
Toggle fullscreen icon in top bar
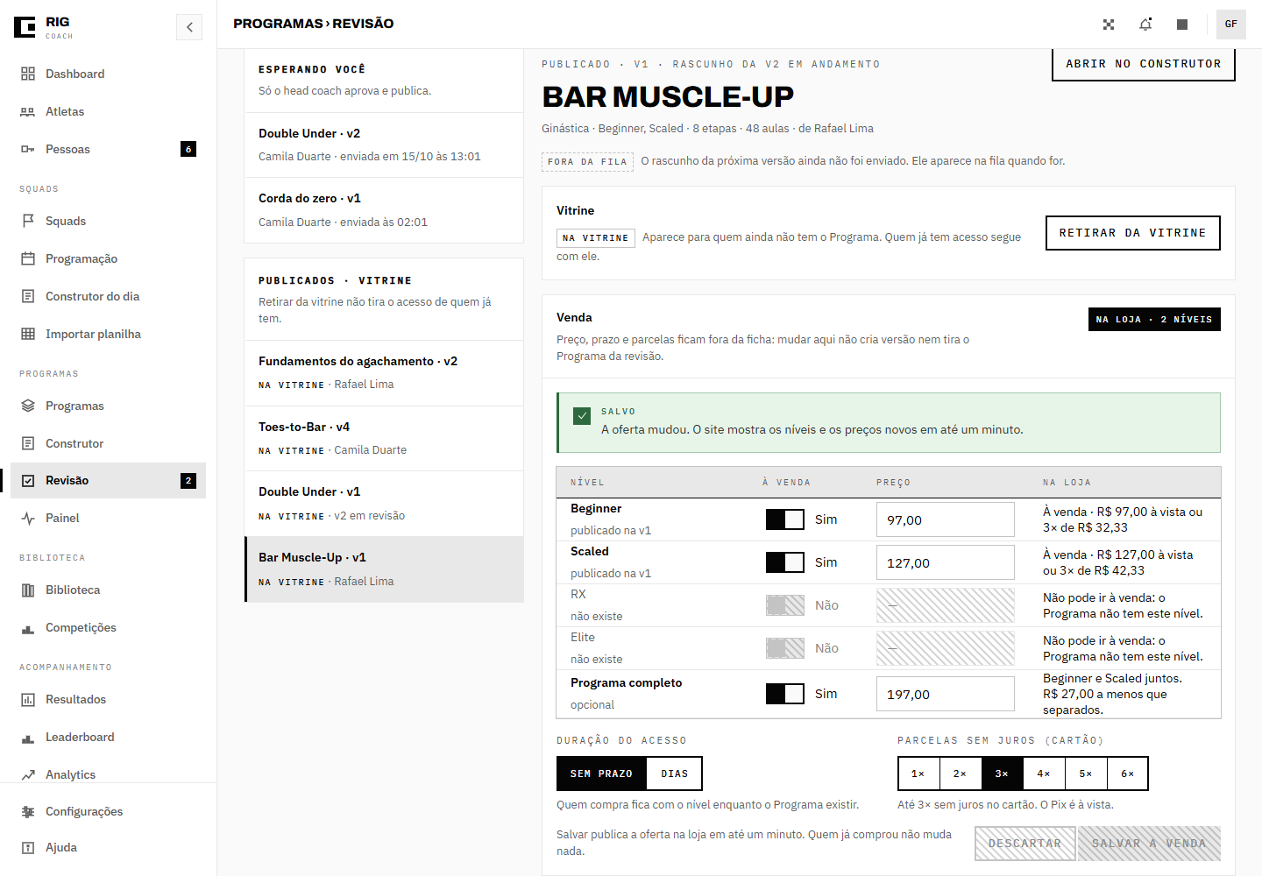point(1109,25)
